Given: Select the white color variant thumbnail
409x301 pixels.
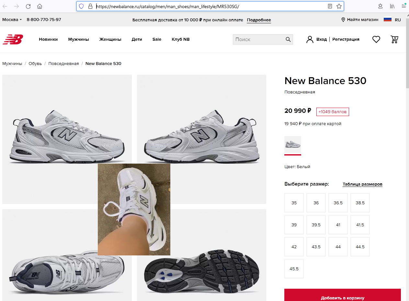Looking at the screenshot, I should [293, 145].
